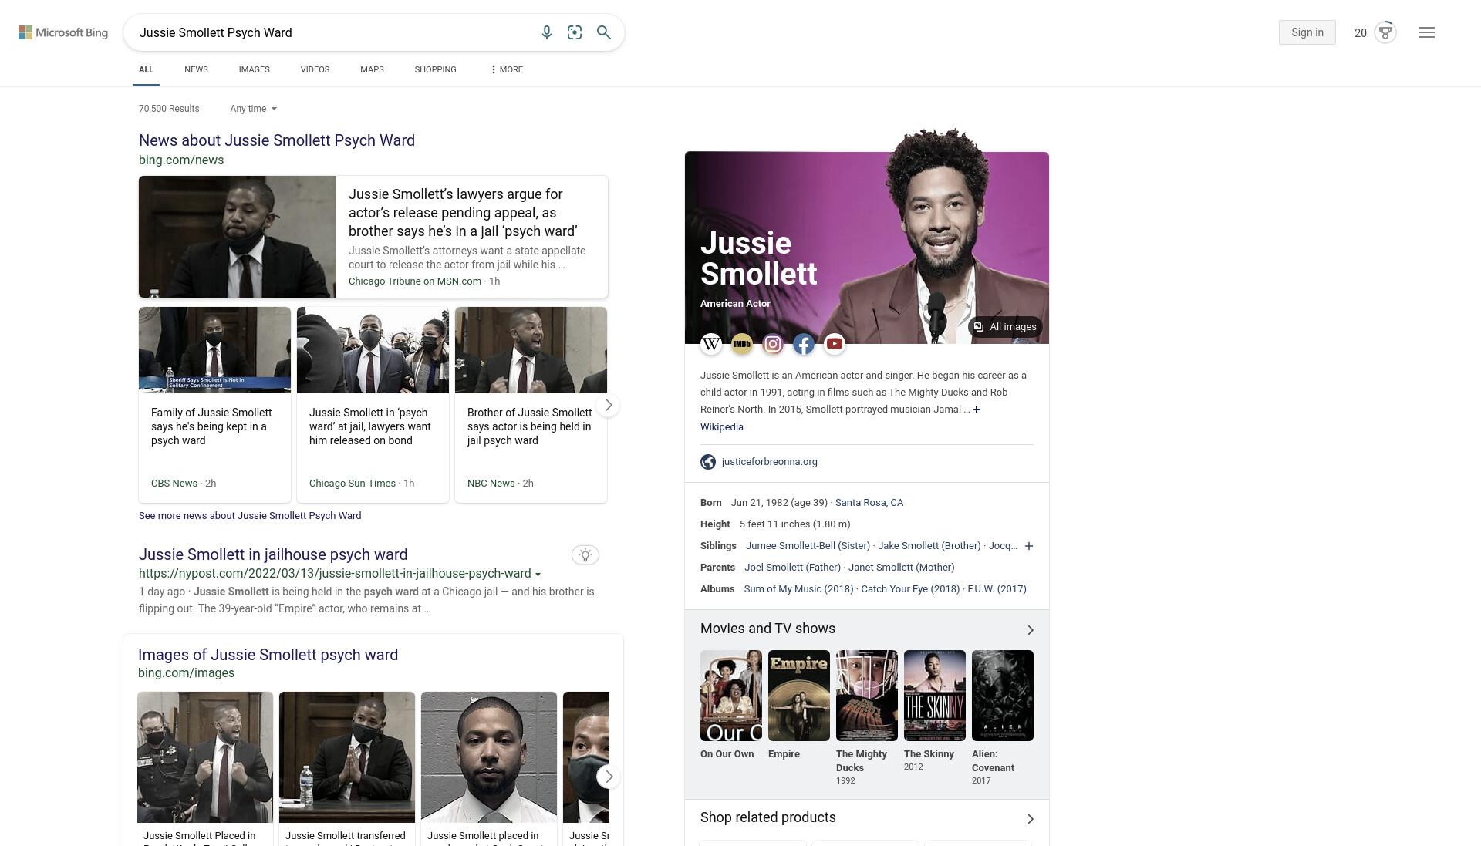Click the 70,500 Results count text
Screen dimensions: 1481x846
[169, 109]
